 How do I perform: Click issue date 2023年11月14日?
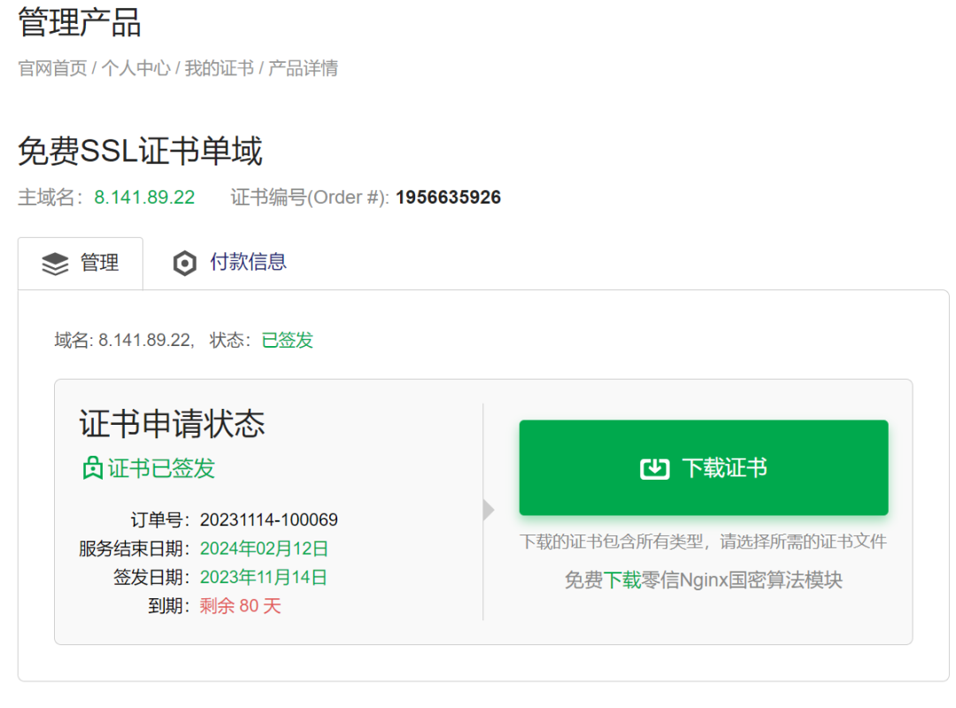click(264, 578)
